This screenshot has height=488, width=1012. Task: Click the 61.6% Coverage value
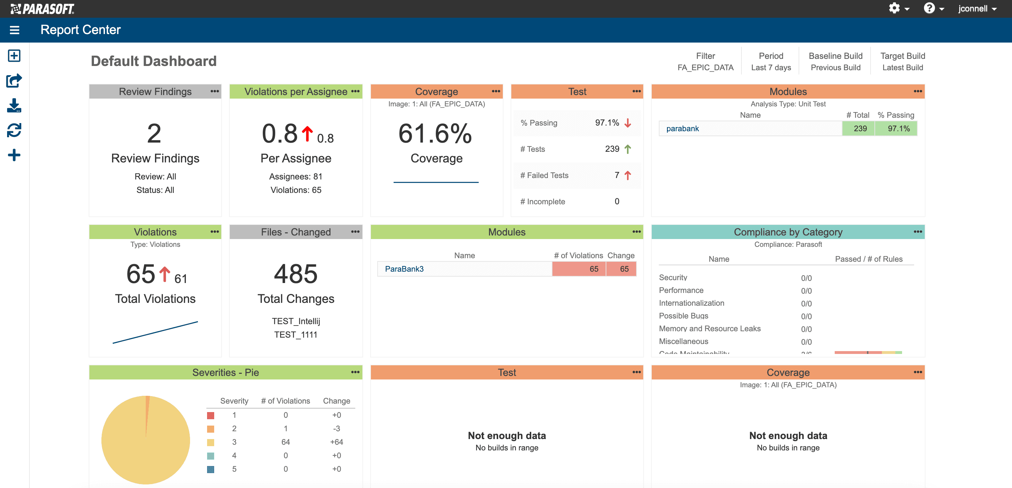click(x=435, y=133)
